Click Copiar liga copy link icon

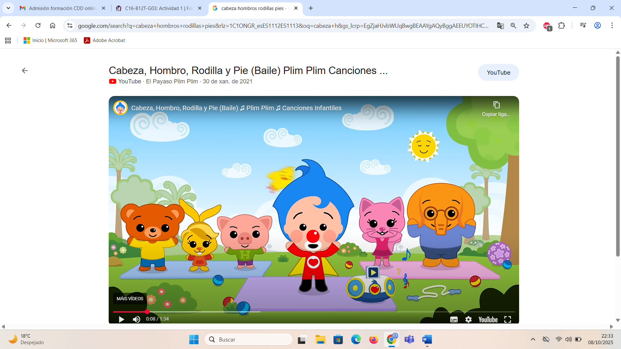pos(496,105)
